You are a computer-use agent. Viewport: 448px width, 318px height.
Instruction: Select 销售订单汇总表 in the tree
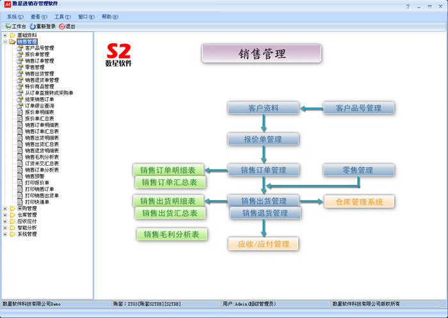coord(42,131)
